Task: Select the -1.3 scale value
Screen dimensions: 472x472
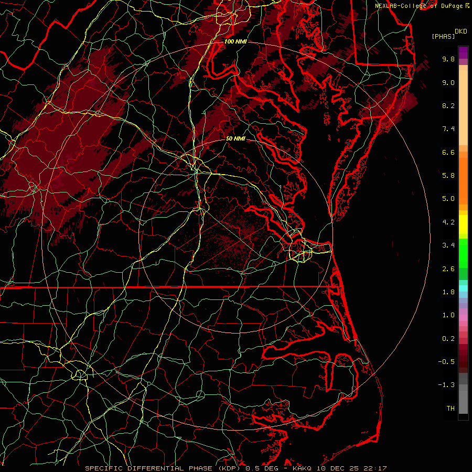Action: [446, 385]
